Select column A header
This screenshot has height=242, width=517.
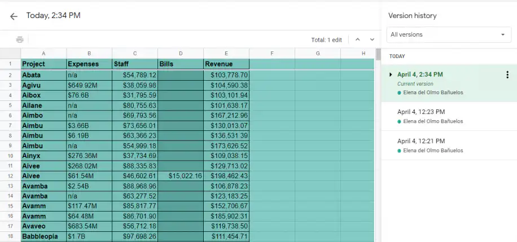coord(43,53)
